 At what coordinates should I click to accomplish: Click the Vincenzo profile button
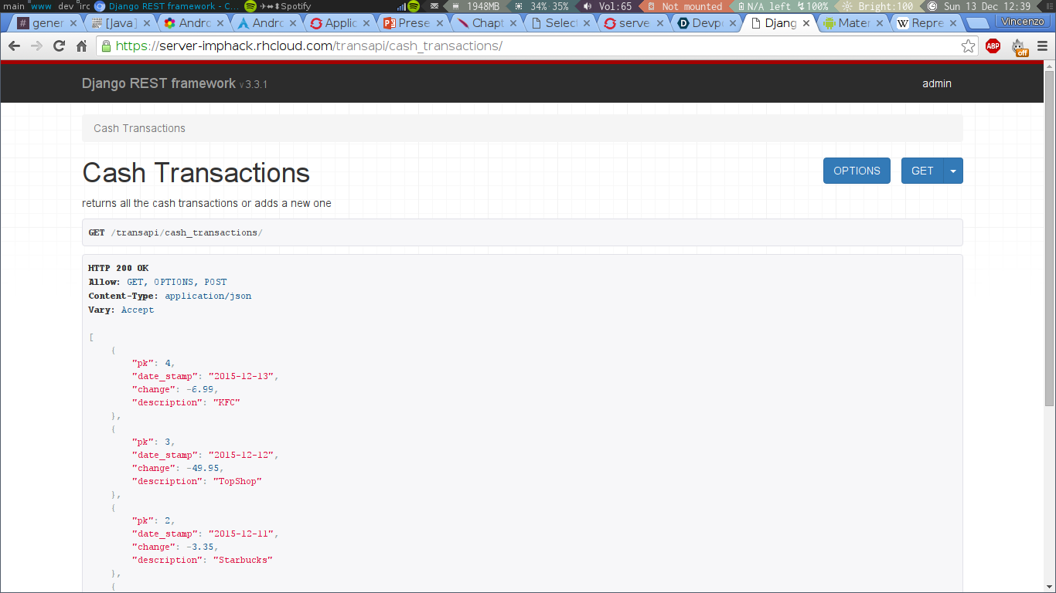click(x=1023, y=22)
